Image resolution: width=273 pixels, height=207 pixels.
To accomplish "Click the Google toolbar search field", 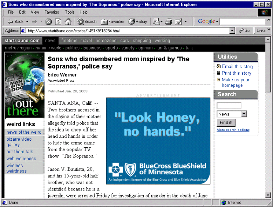I will pos(243,22).
